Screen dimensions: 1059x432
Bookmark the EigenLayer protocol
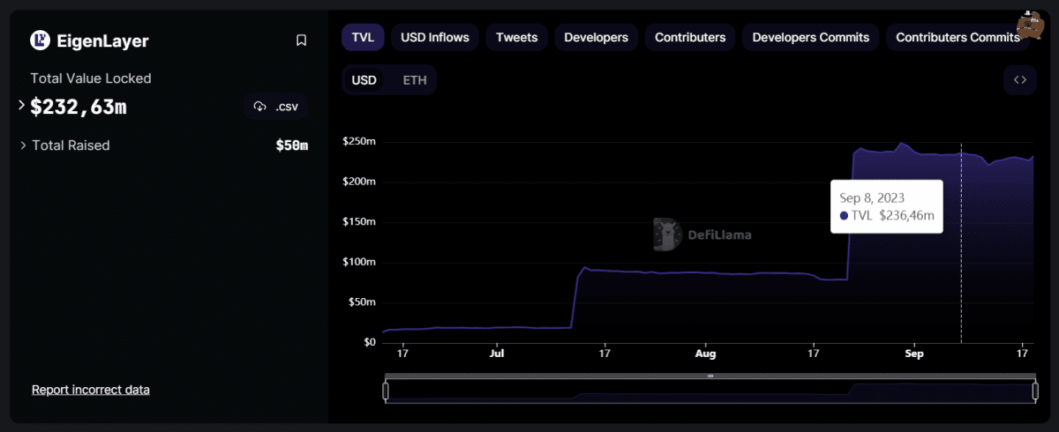pyautogui.click(x=301, y=41)
